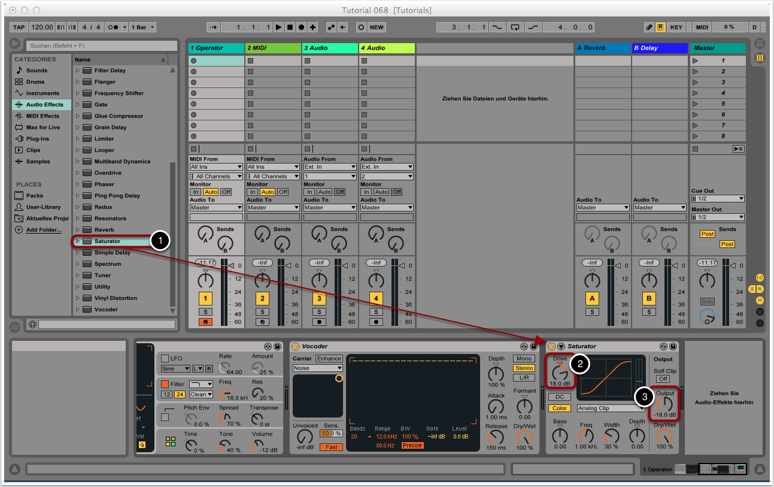Toggle the Saturator device power icon
Image resolution: width=774 pixels, height=487 pixels.
coord(551,346)
